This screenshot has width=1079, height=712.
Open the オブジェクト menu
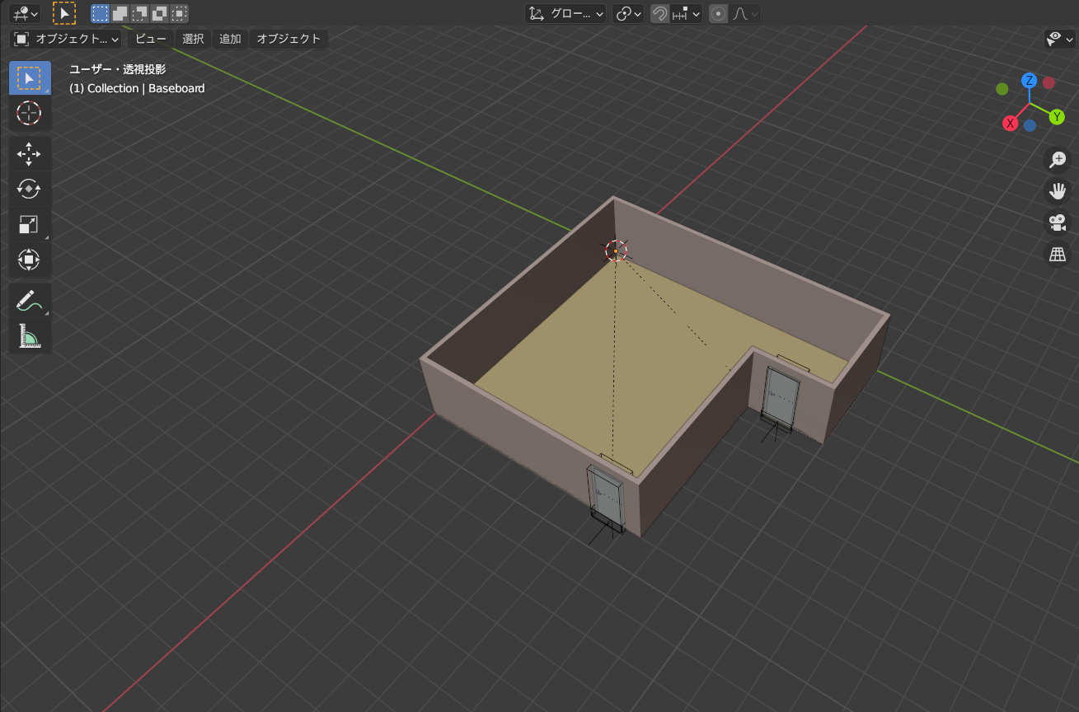(x=289, y=39)
